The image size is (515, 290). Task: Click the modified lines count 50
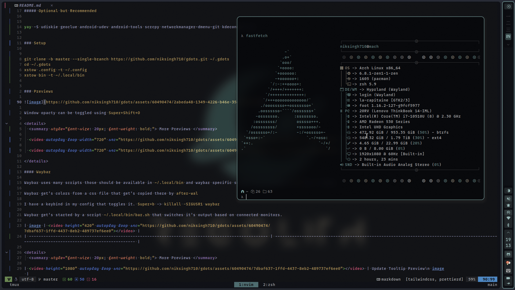point(79,279)
